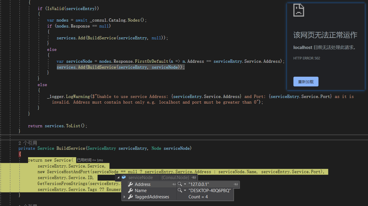Click the Name property row label

click(x=141, y=191)
